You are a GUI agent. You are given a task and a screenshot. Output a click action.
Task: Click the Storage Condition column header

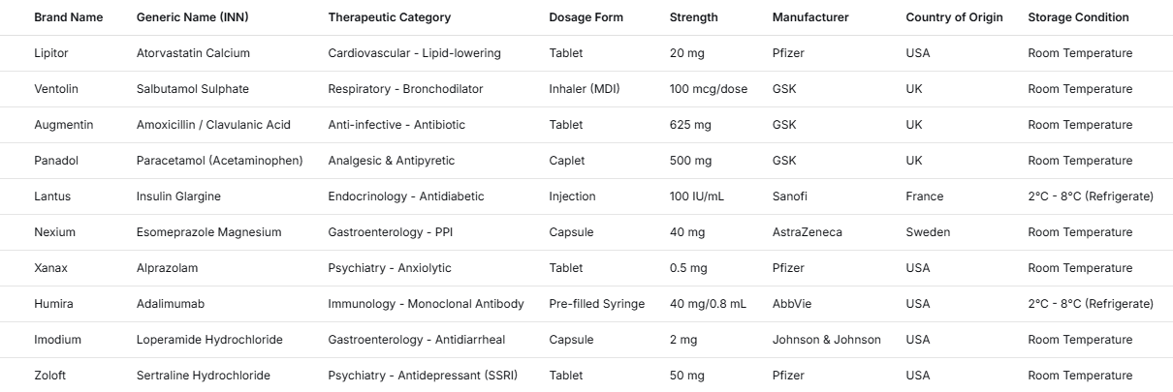pos(1078,17)
